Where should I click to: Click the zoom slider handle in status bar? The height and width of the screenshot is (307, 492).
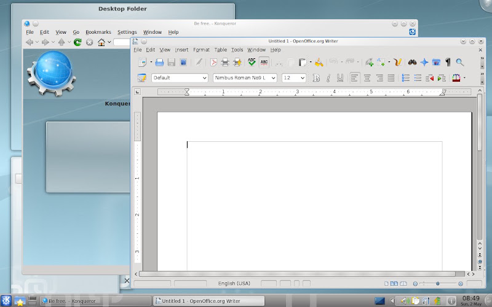(x=438, y=284)
